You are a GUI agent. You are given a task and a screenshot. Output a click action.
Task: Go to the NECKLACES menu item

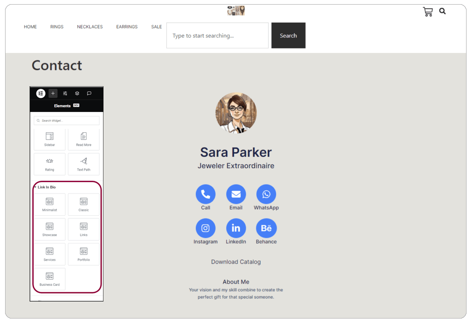pos(90,27)
